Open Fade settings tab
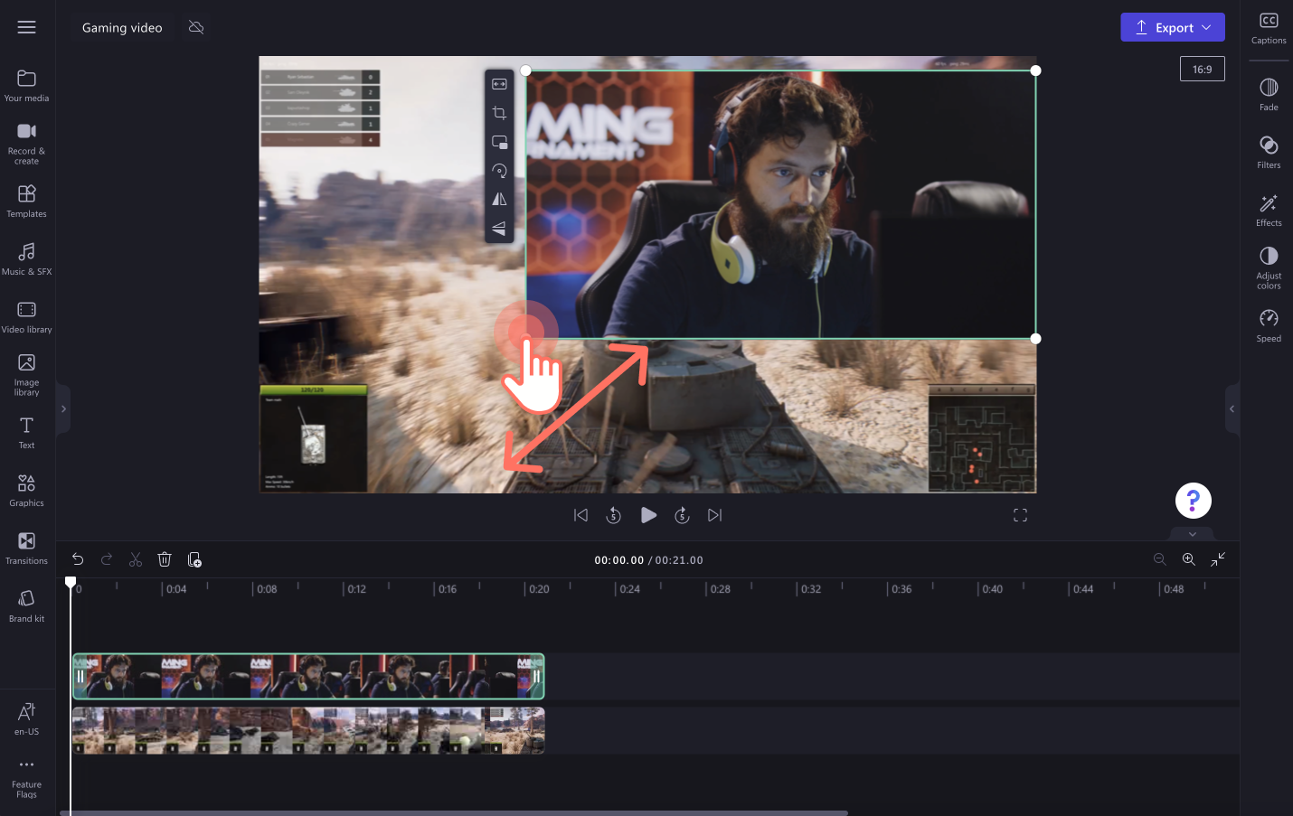Viewport: 1293px width, 816px height. coord(1269,94)
